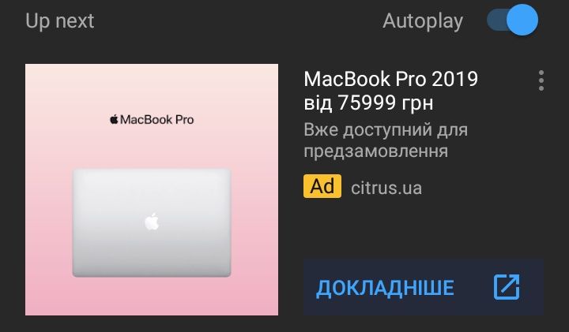Turn off the Autoplay switch
The width and height of the screenshot is (569, 332).
coord(512,20)
